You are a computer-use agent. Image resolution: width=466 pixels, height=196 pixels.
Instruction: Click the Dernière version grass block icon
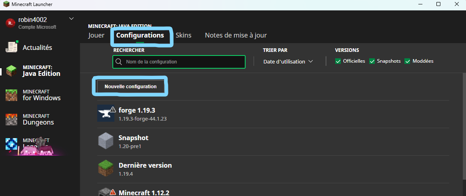(106, 168)
